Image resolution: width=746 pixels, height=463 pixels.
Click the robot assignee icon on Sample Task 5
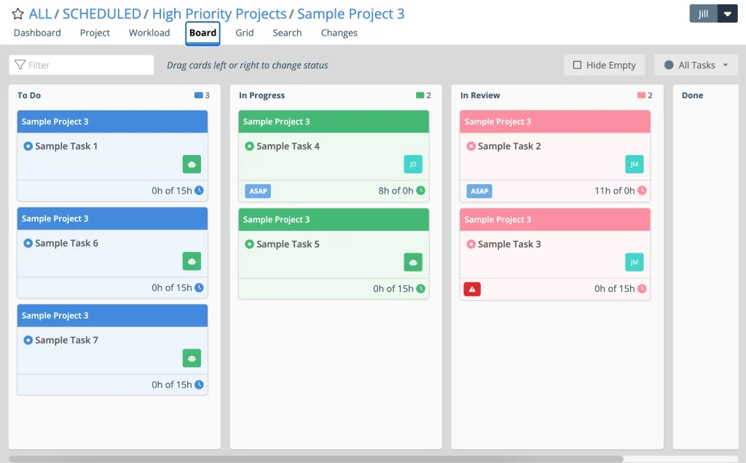413,263
